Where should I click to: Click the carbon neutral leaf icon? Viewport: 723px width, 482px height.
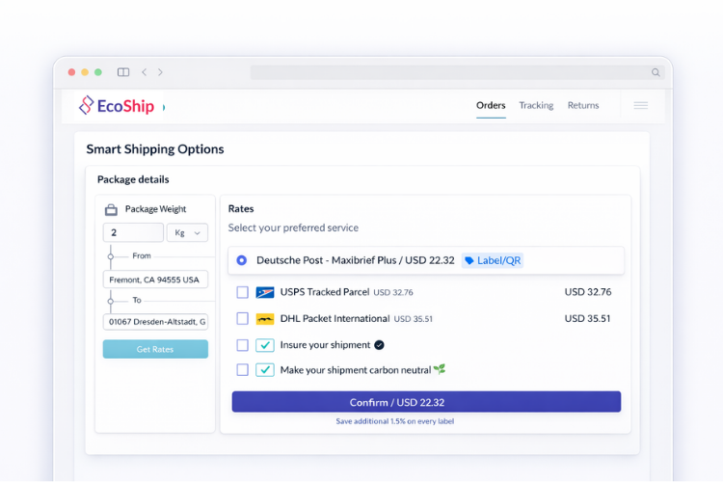click(440, 369)
